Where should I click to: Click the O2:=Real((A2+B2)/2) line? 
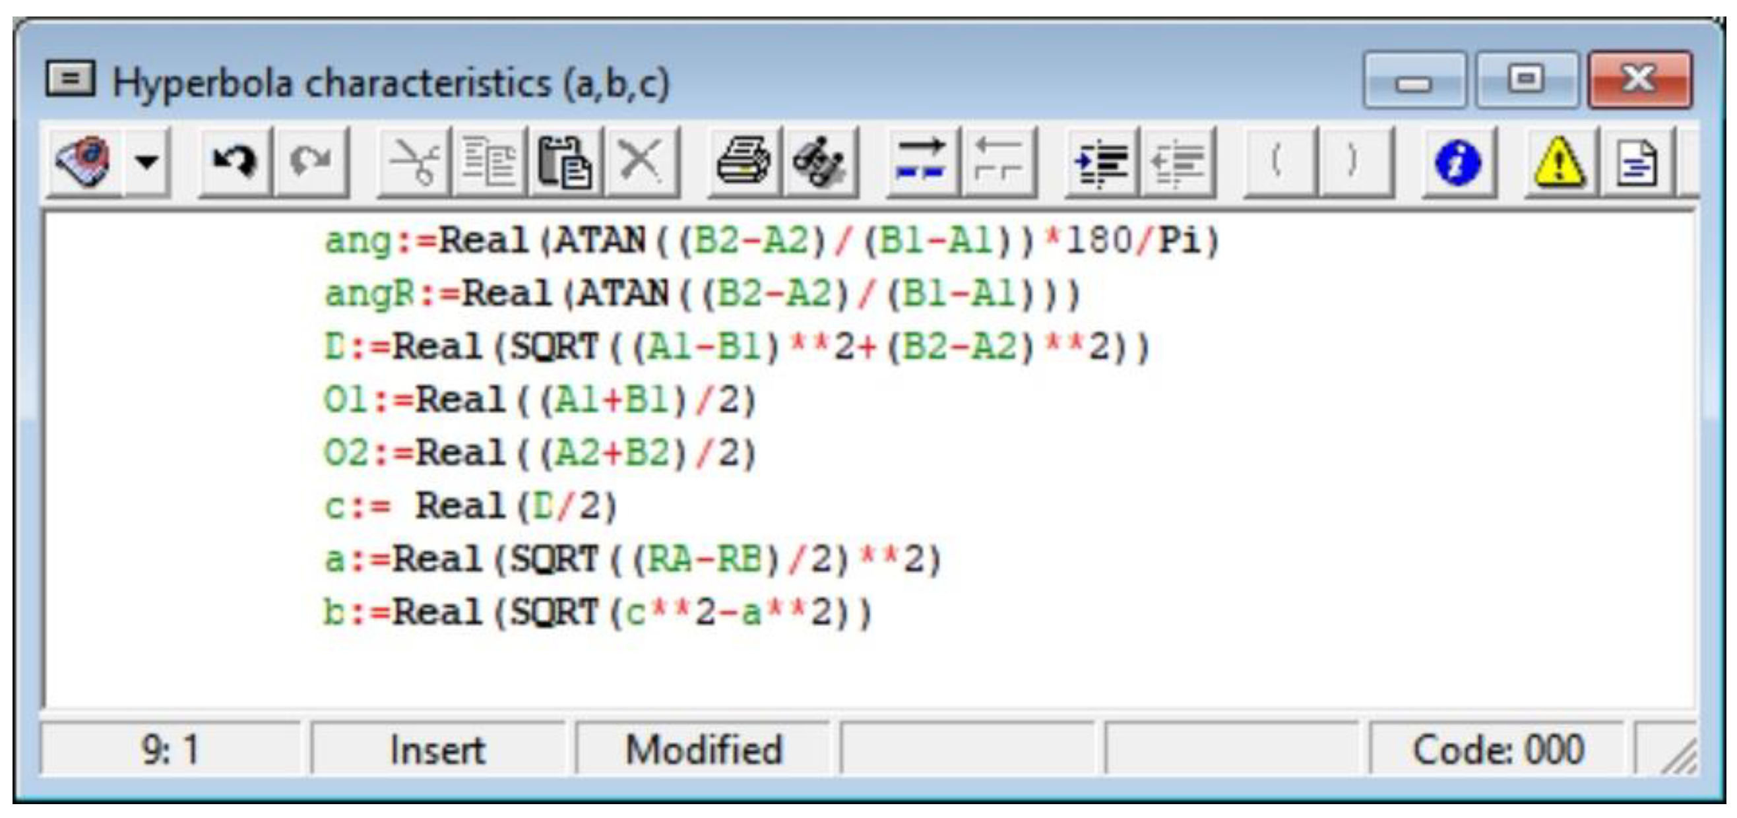540,453
